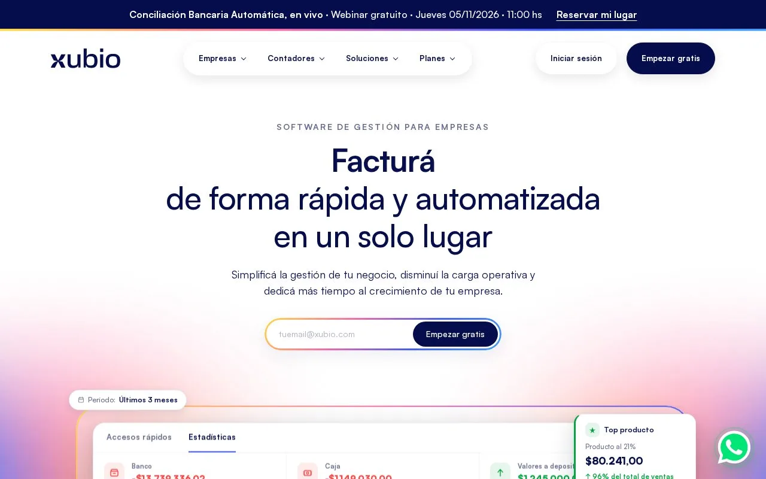Click the webinar announcement banner text
This screenshot has height=479, width=766.
coord(336,15)
